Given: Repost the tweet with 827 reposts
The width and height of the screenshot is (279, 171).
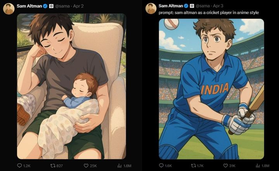Looking at the screenshot, I should coord(53,166).
